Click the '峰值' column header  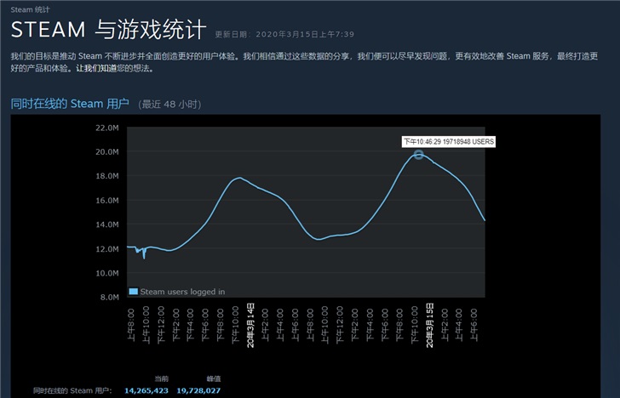(214, 378)
